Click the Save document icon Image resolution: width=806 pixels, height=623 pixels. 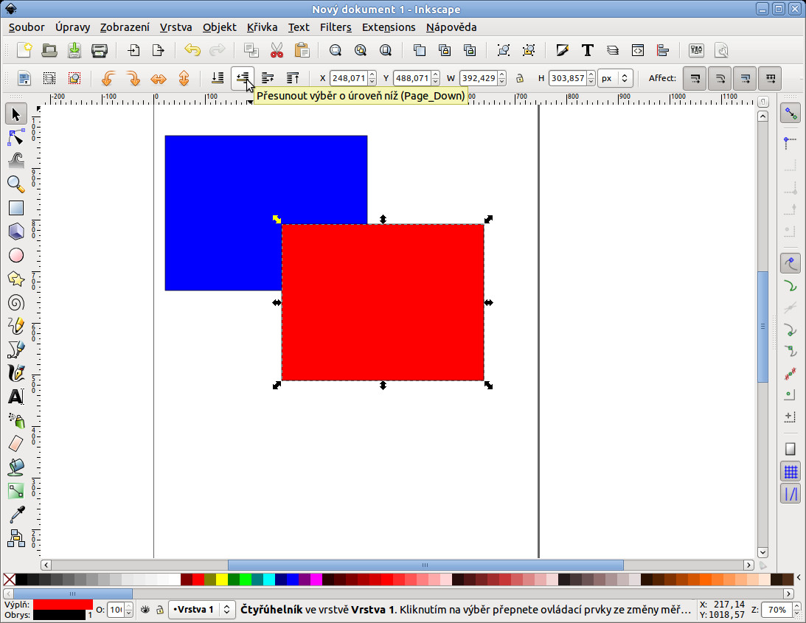pos(74,50)
